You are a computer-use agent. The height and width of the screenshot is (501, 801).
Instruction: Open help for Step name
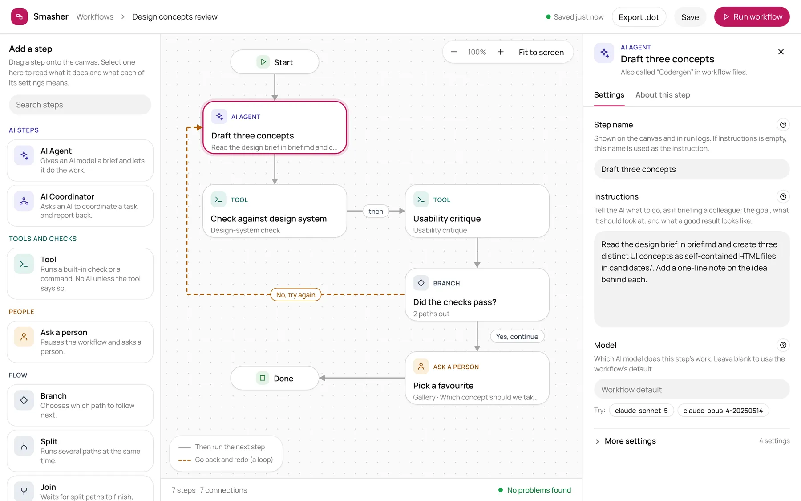(x=783, y=125)
